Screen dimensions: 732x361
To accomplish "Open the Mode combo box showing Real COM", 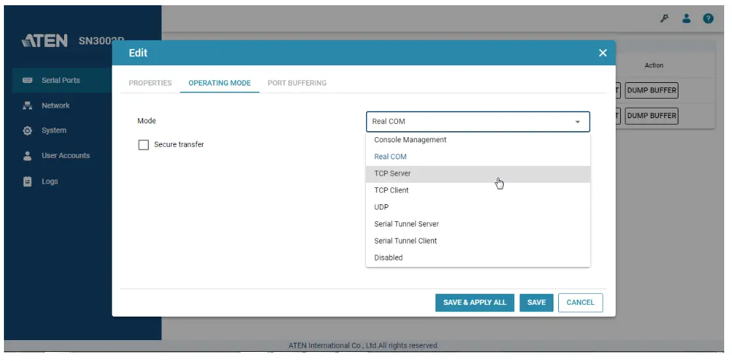I will pyautogui.click(x=478, y=121).
